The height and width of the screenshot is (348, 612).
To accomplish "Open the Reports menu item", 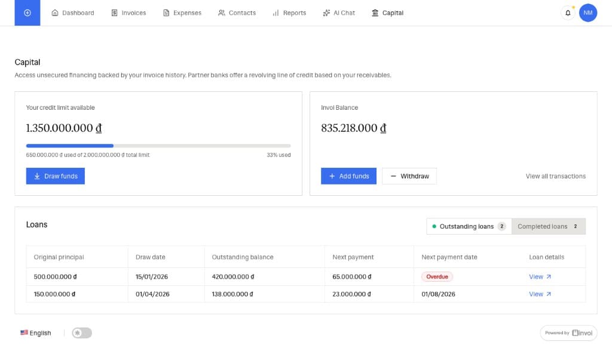I will (290, 13).
